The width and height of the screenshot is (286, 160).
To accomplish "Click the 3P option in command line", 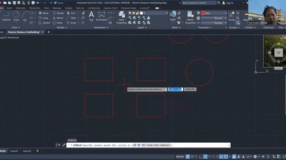I will [135, 145].
